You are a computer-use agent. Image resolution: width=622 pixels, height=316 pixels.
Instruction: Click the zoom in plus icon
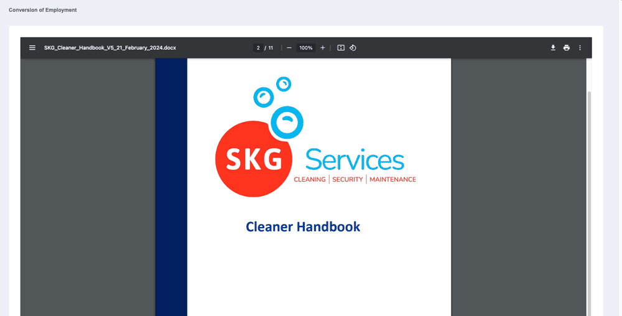tap(322, 47)
